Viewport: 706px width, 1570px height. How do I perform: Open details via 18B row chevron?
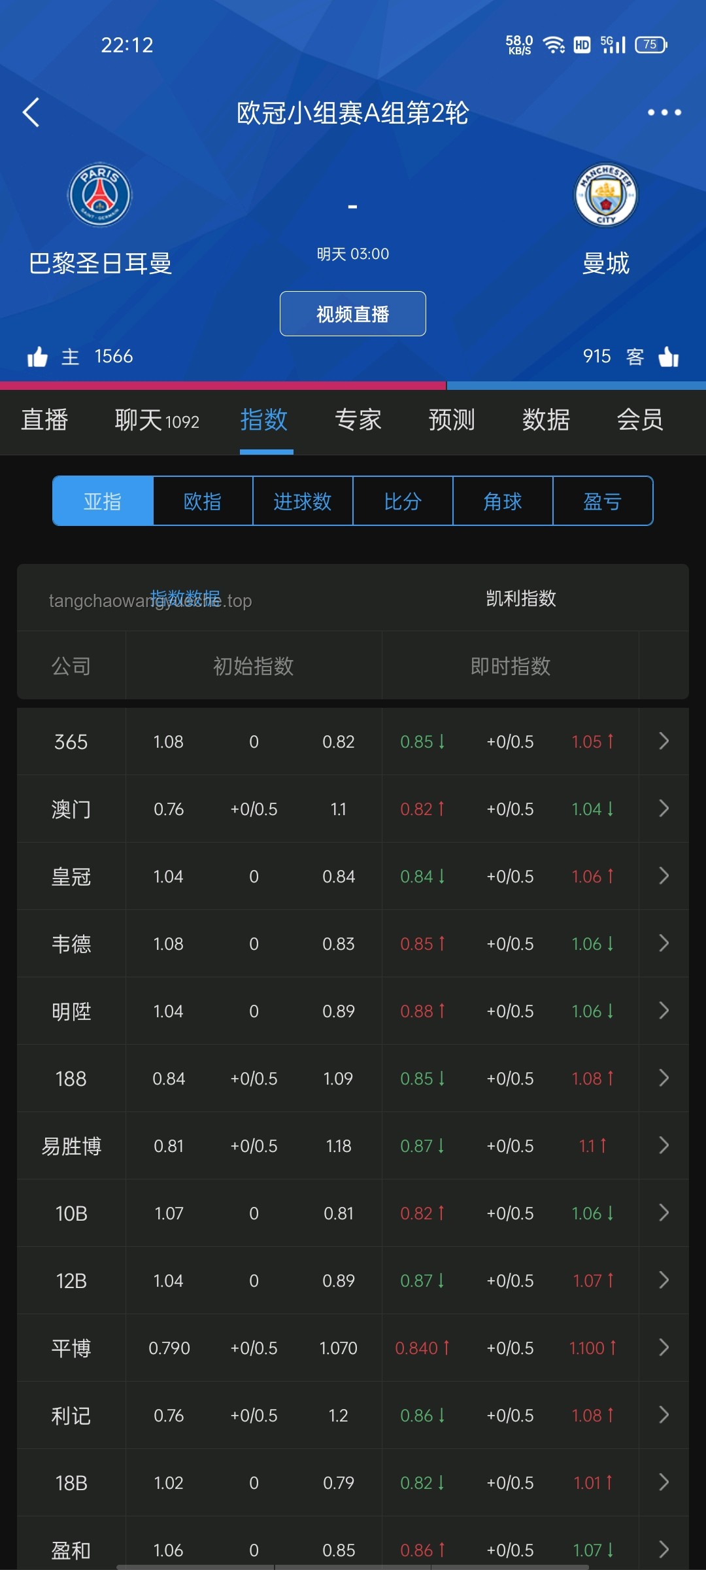pyautogui.click(x=664, y=1482)
